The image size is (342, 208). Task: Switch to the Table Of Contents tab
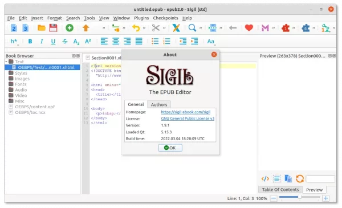click(280, 190)
